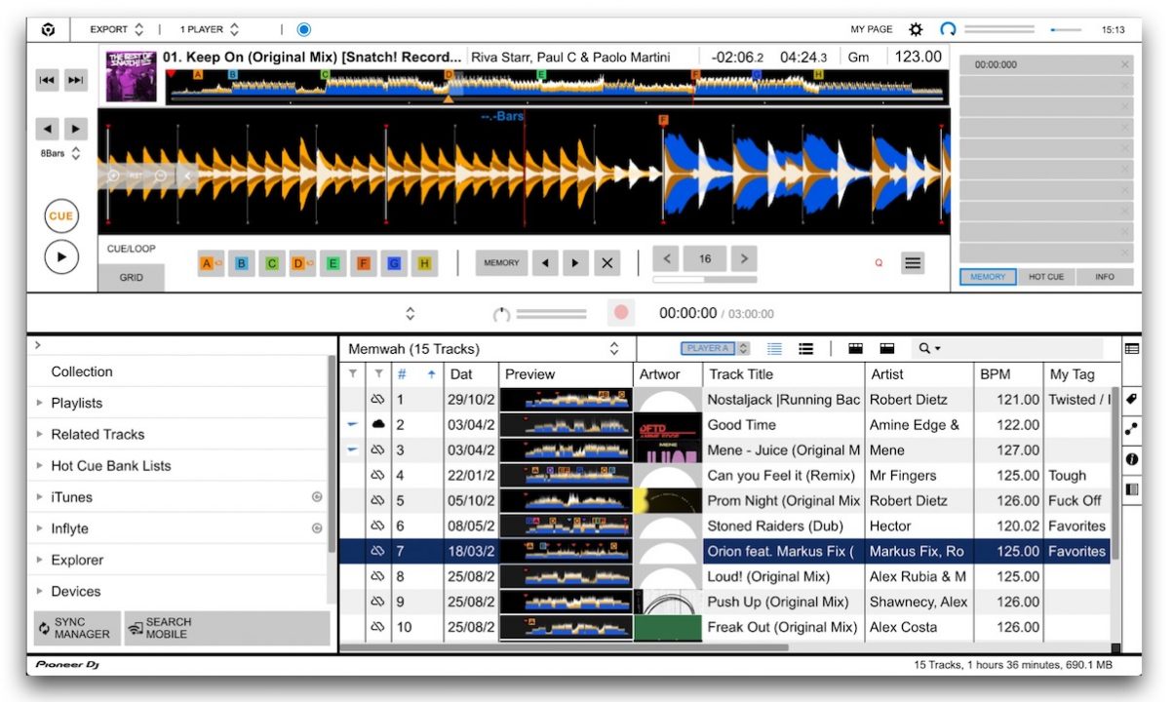The height and width of the screenshot is (702, 1174).
Task: Click the SYNC MANAGER button
Action: (77, 628)
